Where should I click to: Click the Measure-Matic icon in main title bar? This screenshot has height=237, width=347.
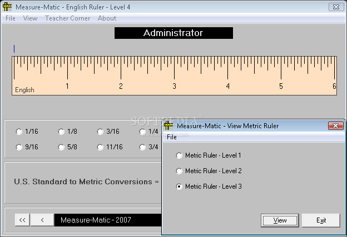click(7, 7)
